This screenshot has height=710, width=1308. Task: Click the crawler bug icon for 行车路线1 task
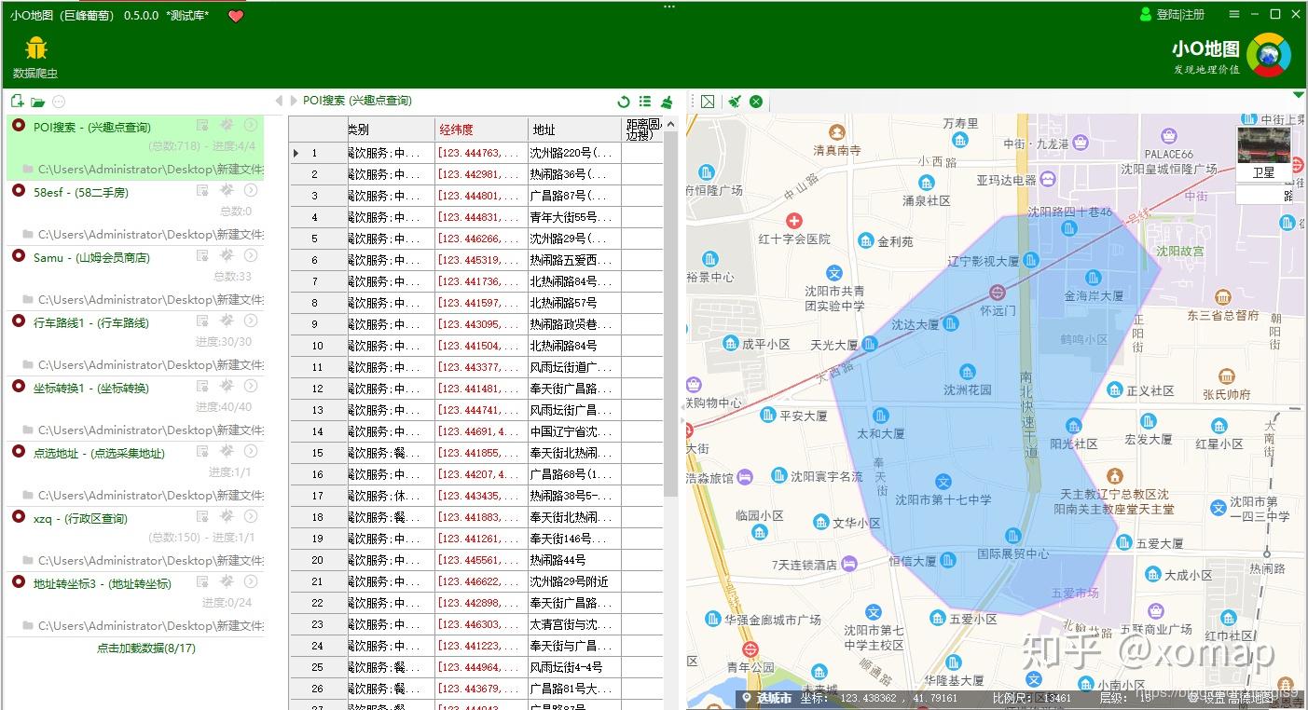tap(227, 321)
